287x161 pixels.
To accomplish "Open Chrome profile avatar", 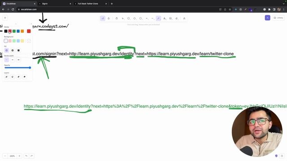I will [x=279, y=9].
